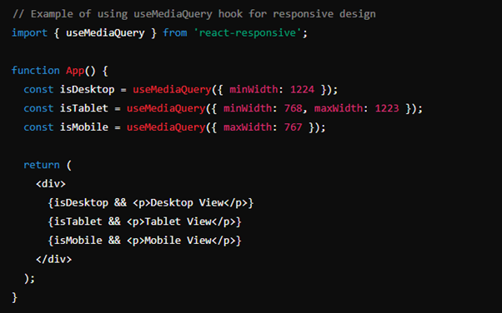Click '{isDesktop' in the JSX block
This screenshot has height=313, width=502.
pos(78,202)
